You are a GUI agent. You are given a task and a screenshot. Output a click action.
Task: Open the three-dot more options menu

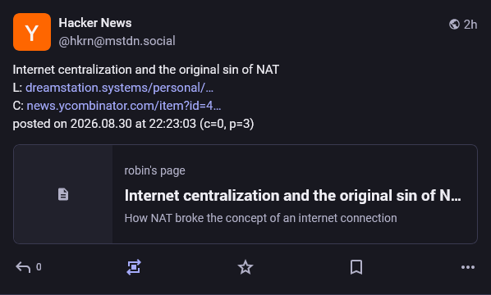[468, 267]
